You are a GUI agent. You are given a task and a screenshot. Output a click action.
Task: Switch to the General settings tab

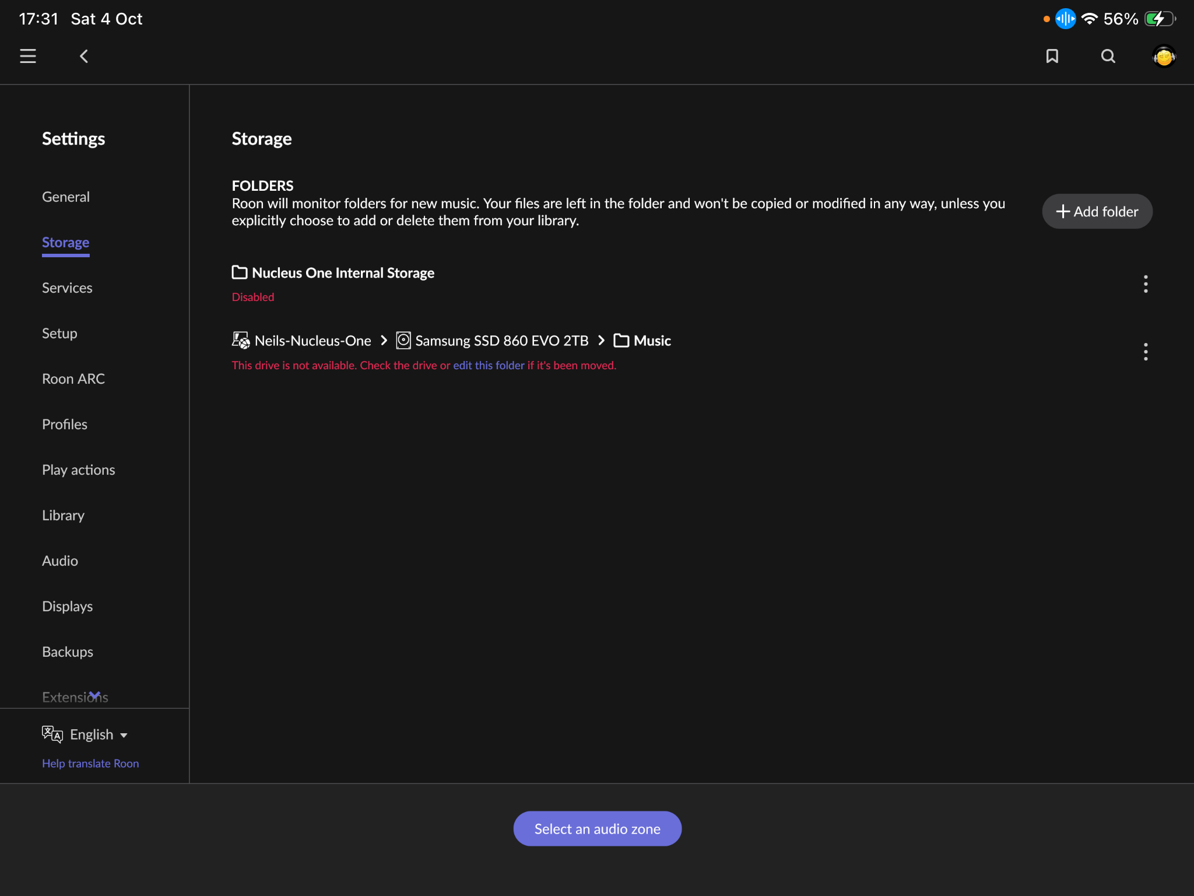tap(66, 197)
